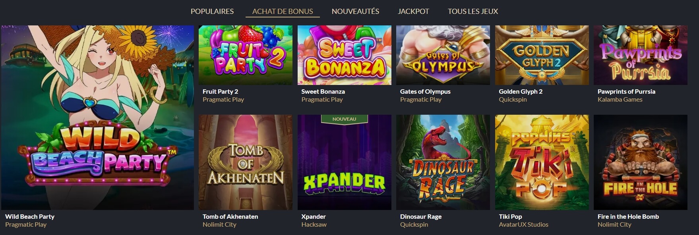Open the Tomb of Akhenaten thumbnail

245,162
